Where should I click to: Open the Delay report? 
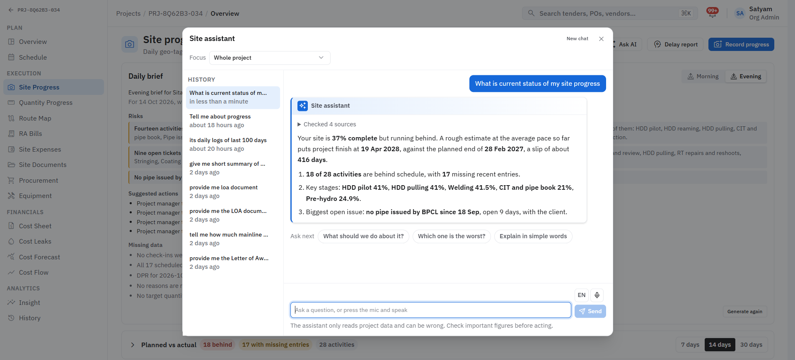click(675, 44)
